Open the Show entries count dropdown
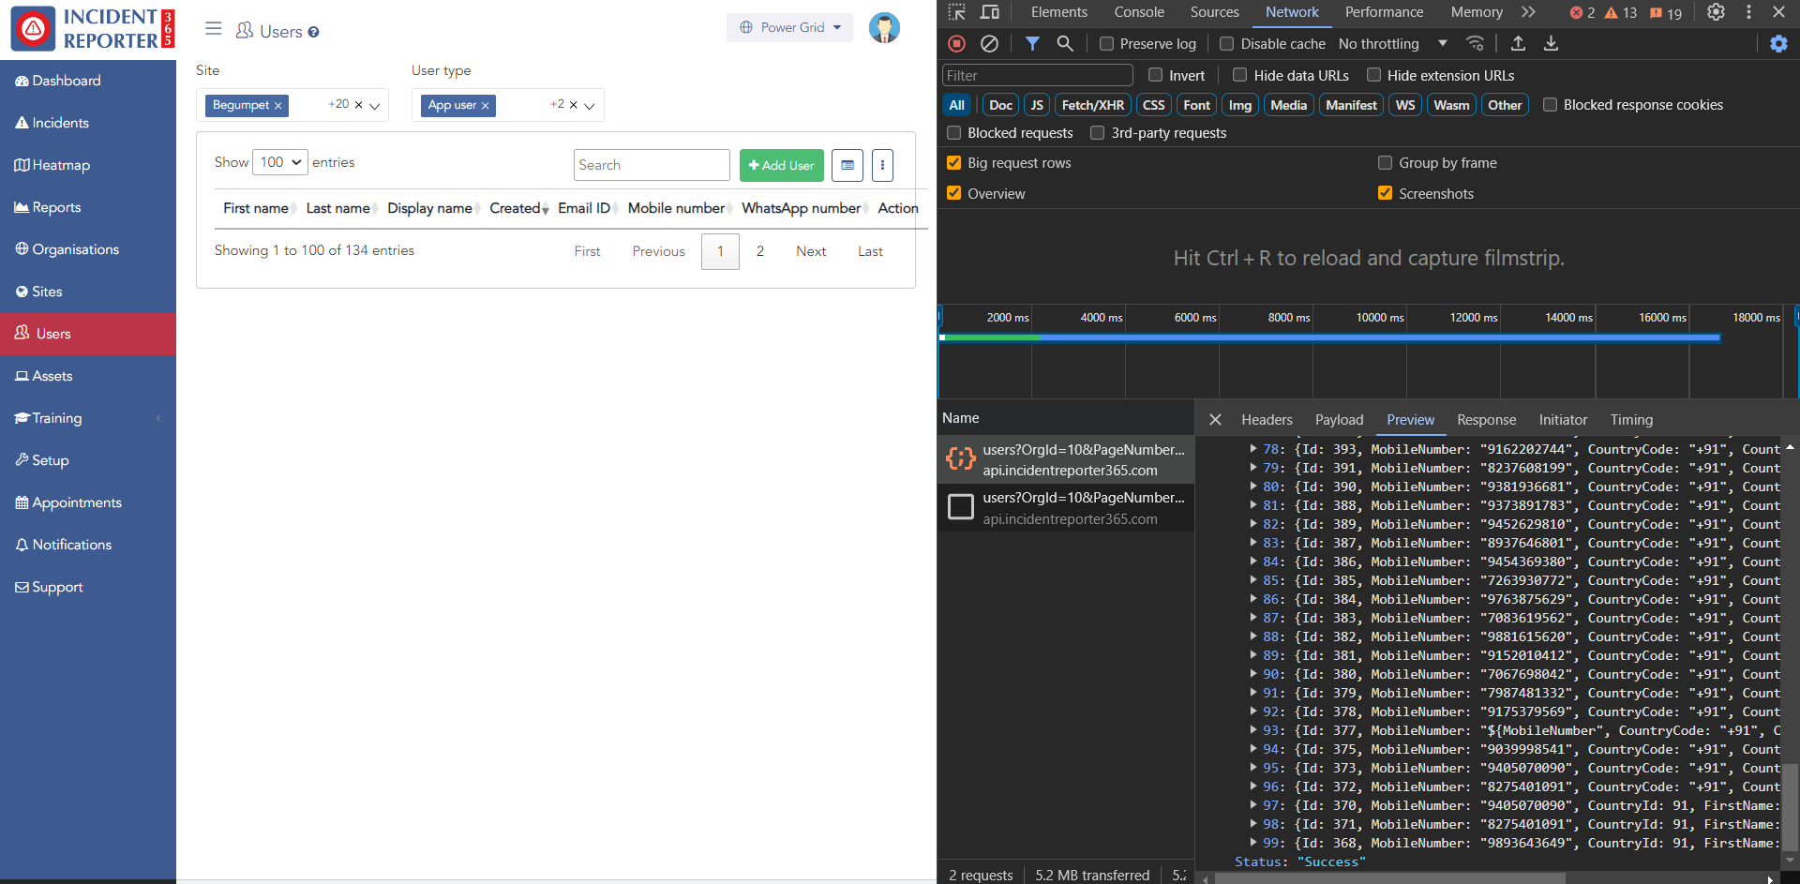Viewport: 1800px width, 884px height. tap(280, 162)
